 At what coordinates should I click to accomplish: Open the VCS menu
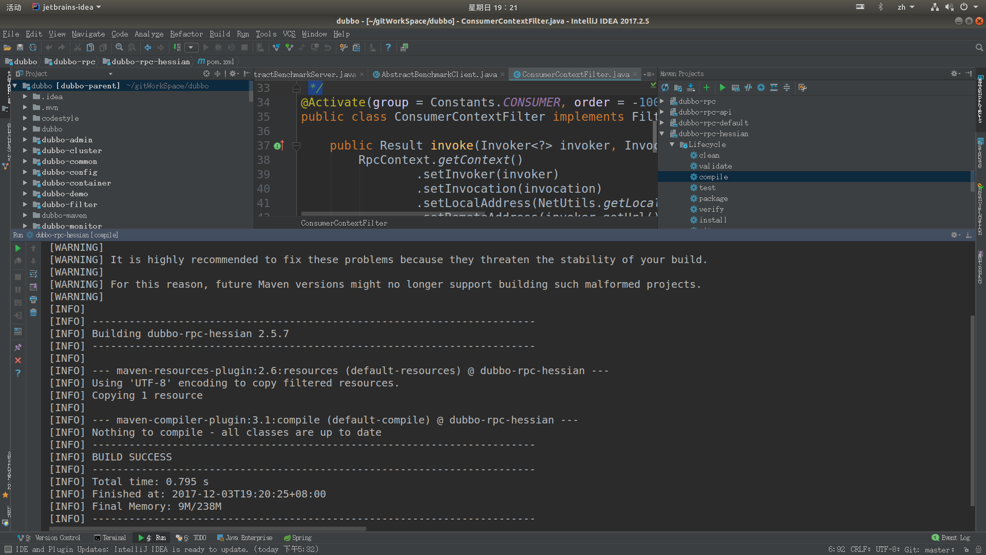289,34
